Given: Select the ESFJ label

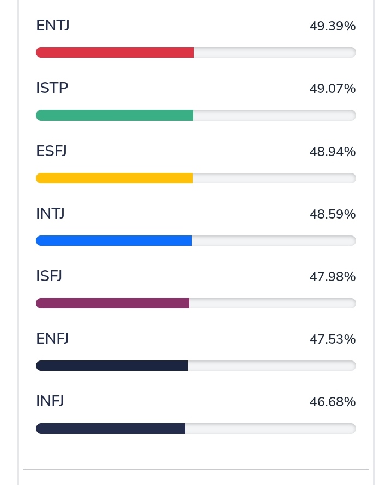Looking at the screenshot, I should [x=51, y=151].
